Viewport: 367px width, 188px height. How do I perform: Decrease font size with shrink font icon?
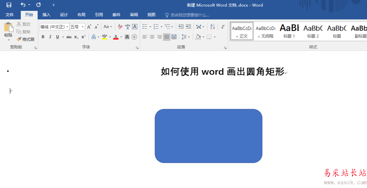97,27
